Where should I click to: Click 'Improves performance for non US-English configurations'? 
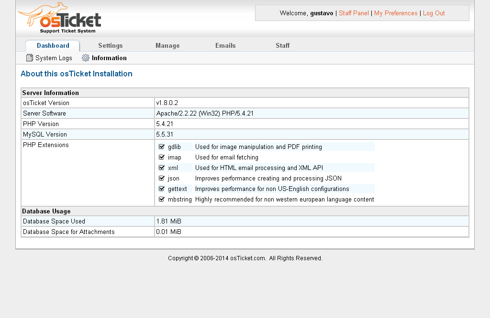click(272, 189)
